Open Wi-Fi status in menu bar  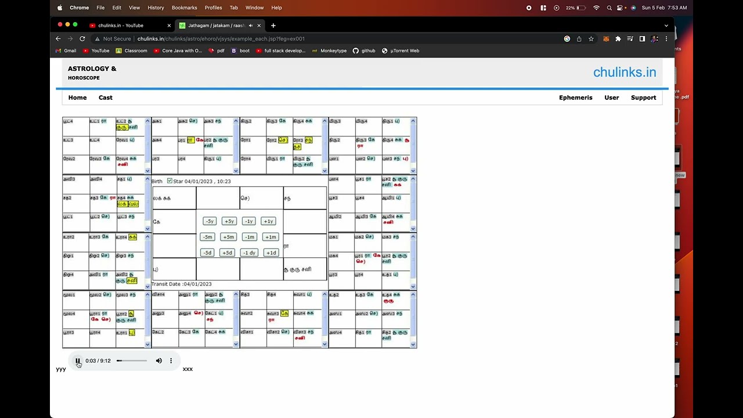click(x=596, y=8)
